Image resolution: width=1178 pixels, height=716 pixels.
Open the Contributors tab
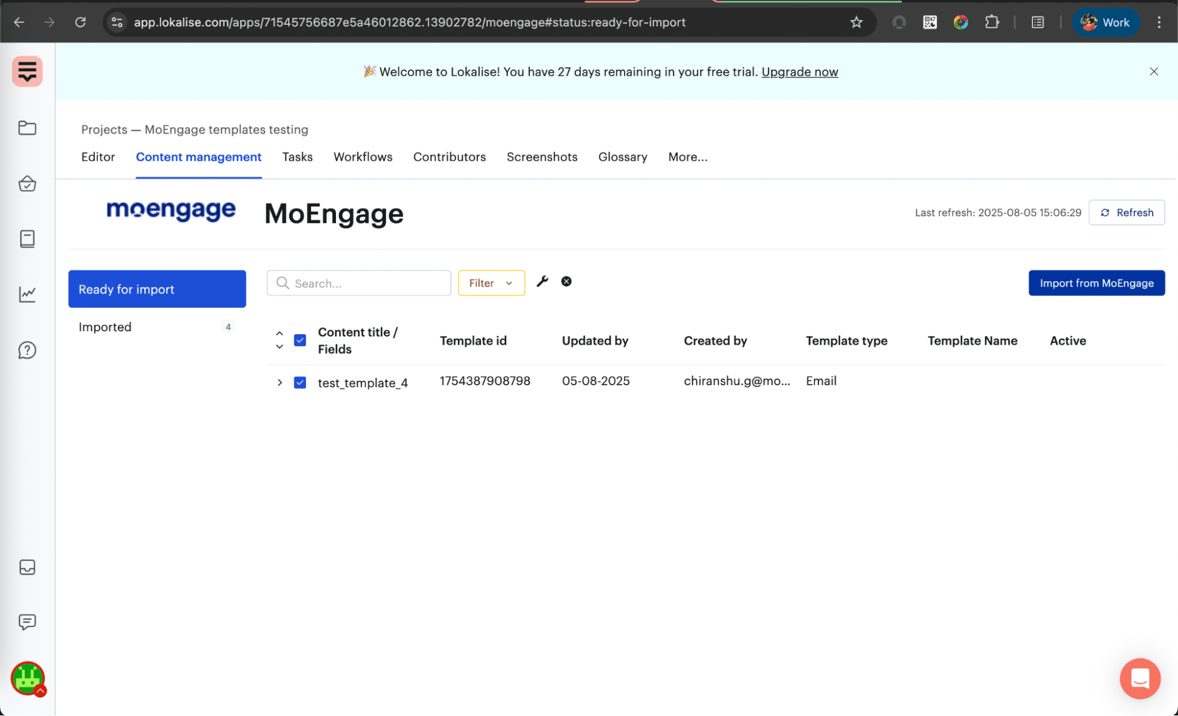[449, 157]
